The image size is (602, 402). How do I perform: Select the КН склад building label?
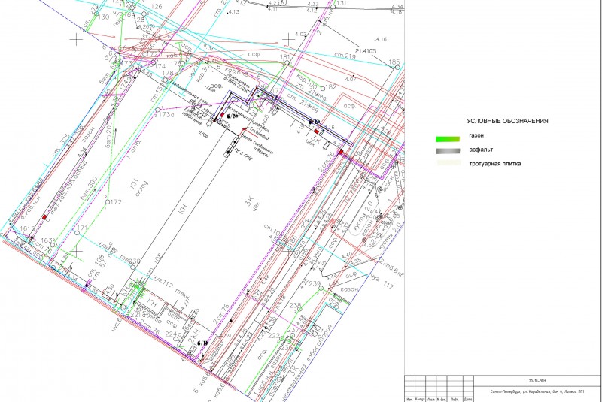tap(138, 186)
